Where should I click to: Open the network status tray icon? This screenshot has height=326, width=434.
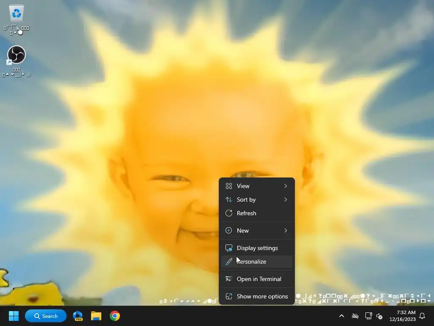tap(368, 316)
